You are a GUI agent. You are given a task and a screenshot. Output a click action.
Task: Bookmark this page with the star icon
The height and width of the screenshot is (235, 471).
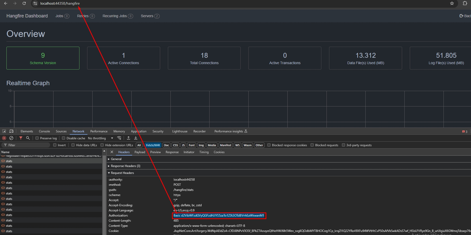click(x=452, y=3)
